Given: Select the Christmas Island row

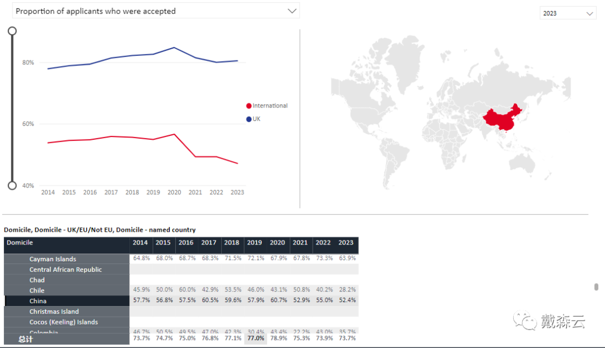Looking at the screenshot, I should click(x=67, y=312).
